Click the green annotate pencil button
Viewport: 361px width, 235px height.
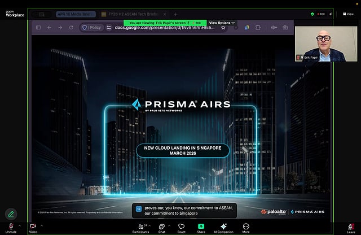tap(11, 214)
